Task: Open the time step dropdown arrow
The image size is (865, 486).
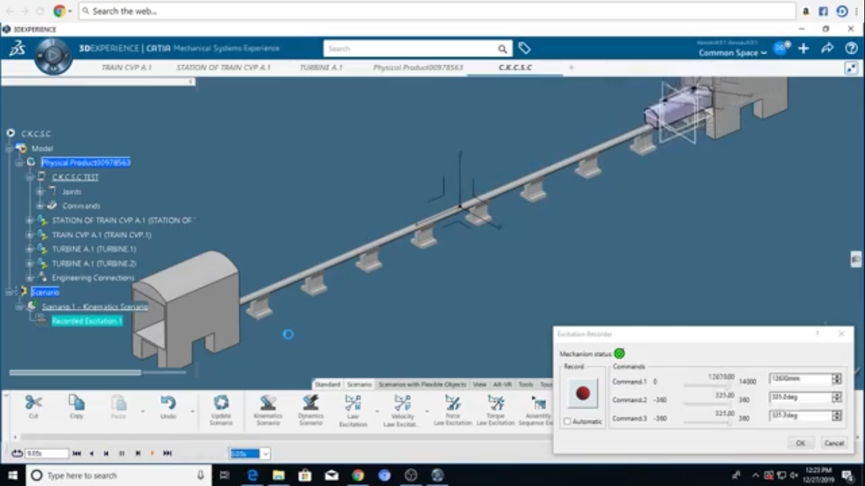Action: tap(265, 454)
